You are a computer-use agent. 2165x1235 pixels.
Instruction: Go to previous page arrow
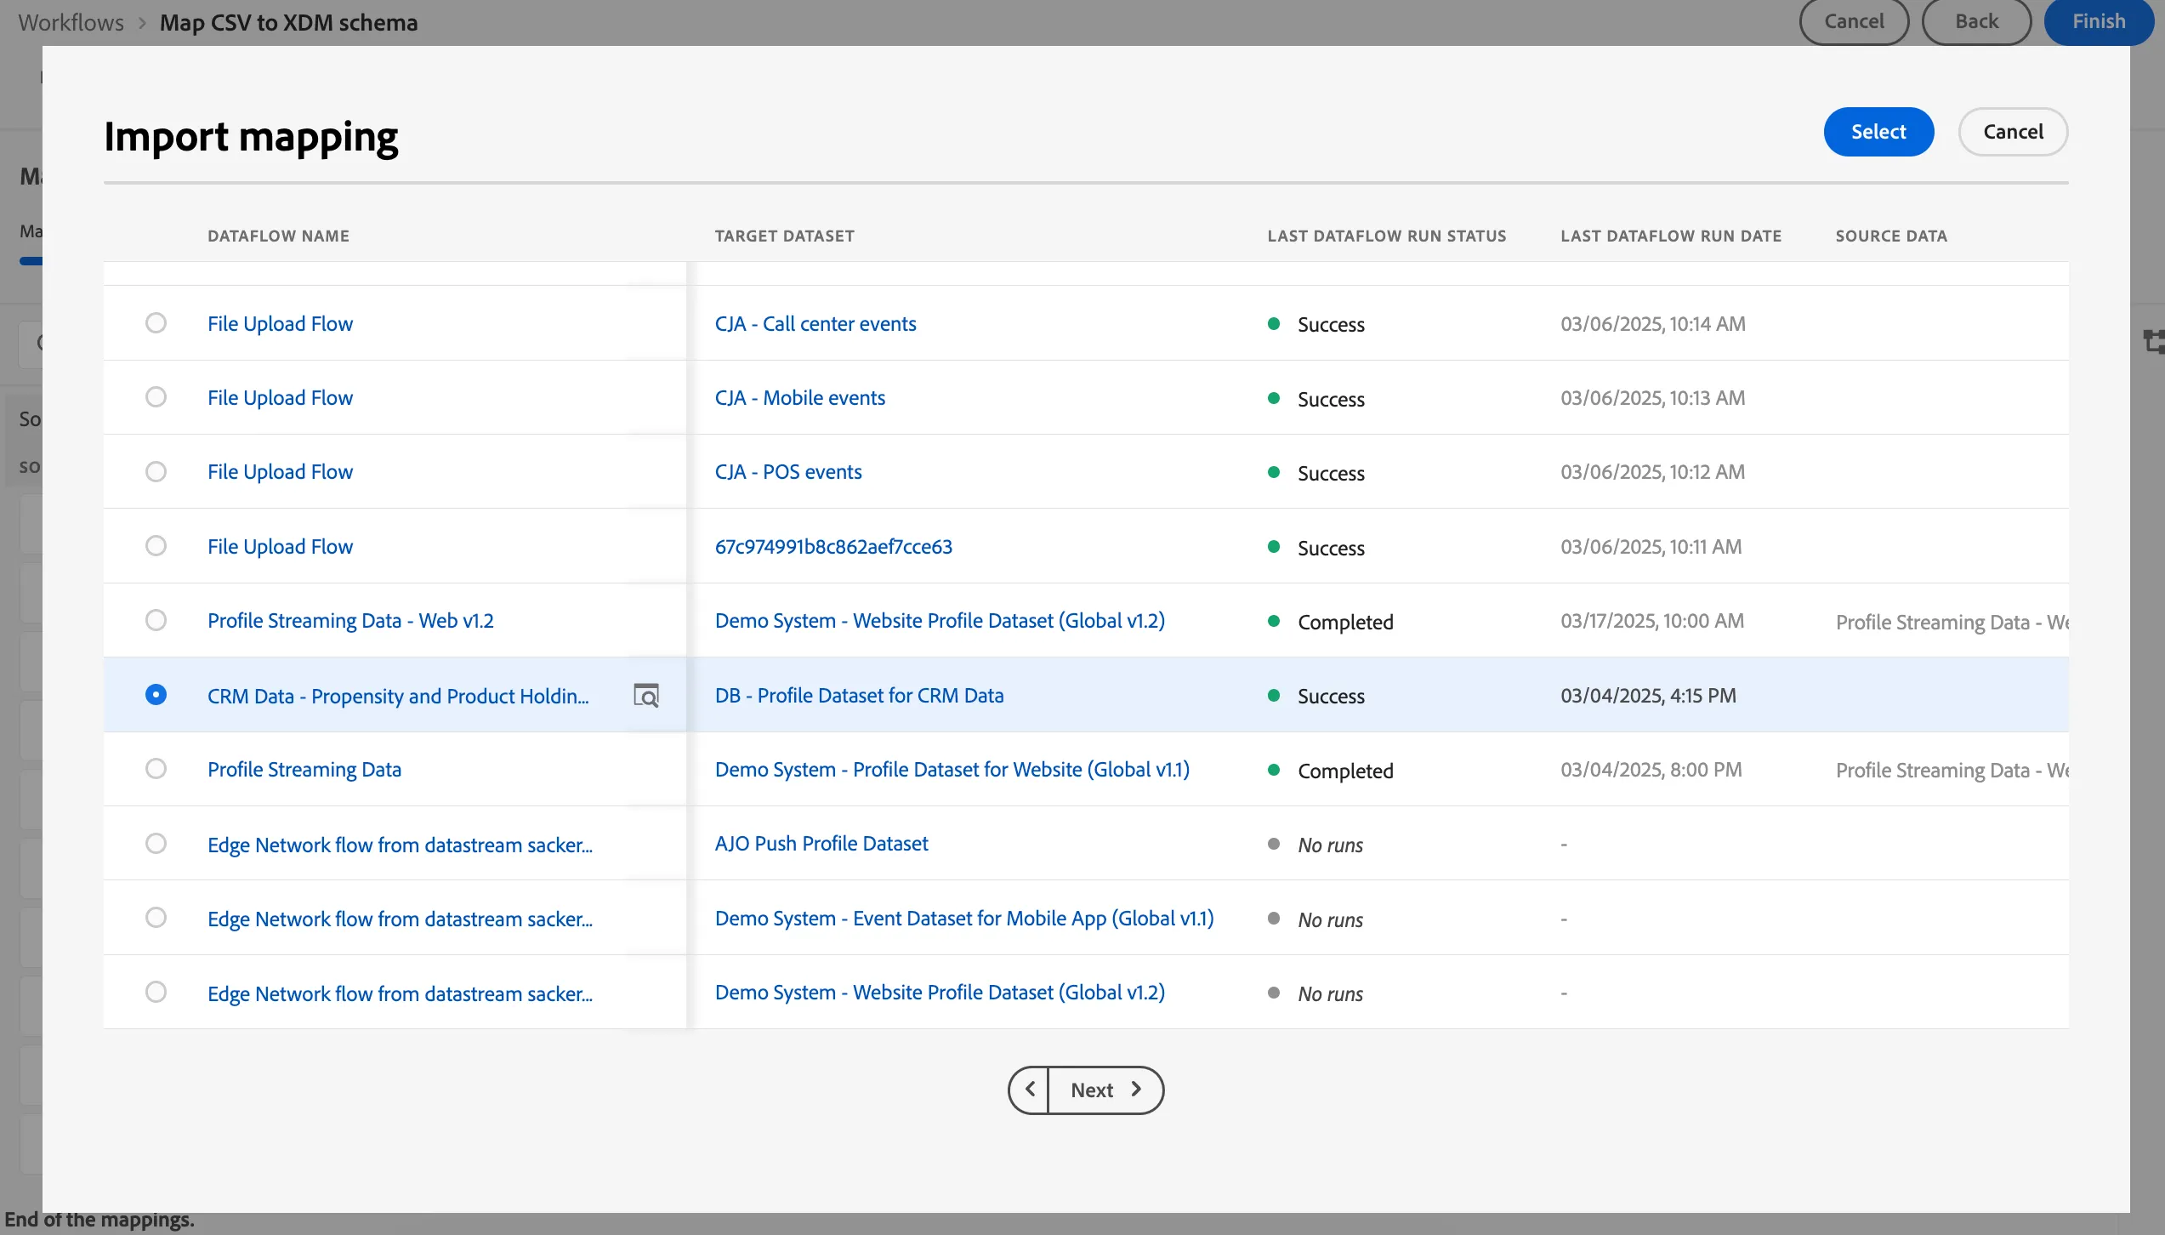1029,1090
